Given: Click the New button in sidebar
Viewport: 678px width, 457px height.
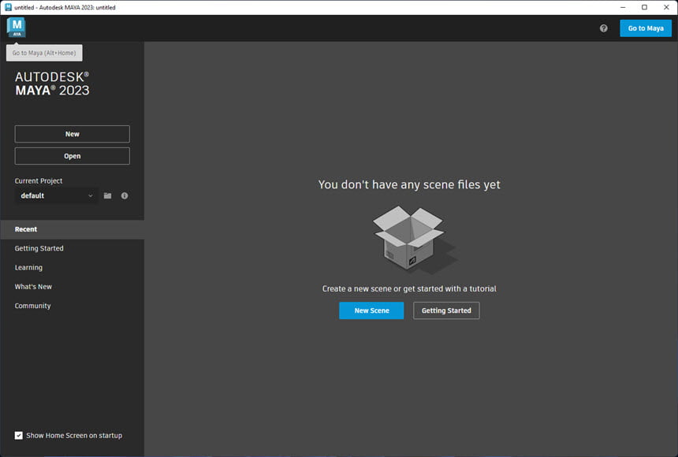Looking at the screenshot, I should click(x=73, y=134).
